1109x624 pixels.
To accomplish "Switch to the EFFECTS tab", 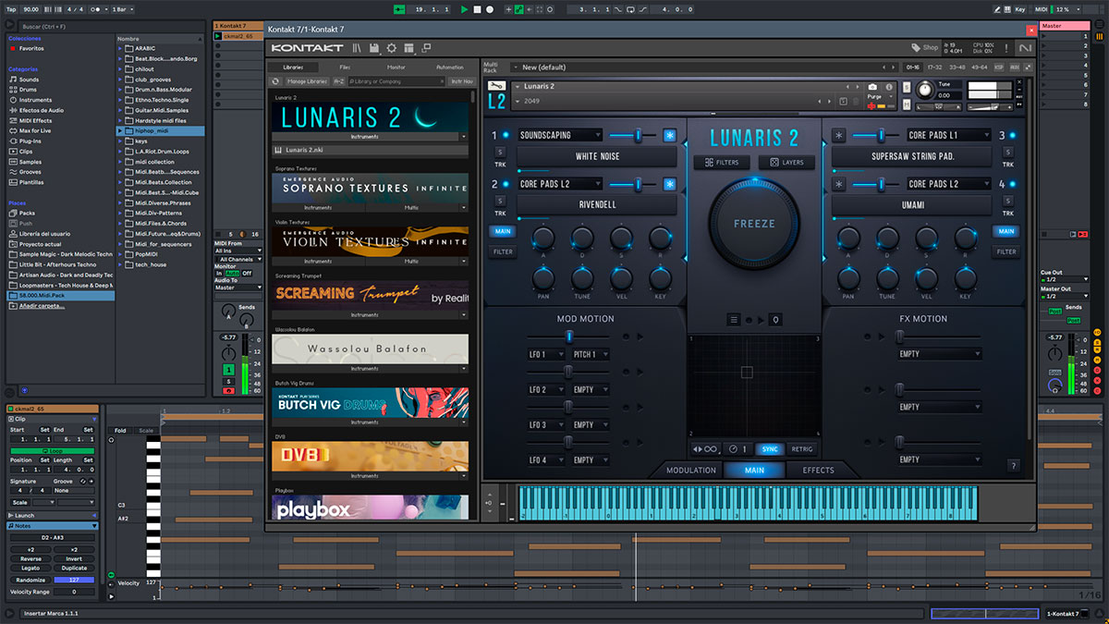I will click(818, 470).
